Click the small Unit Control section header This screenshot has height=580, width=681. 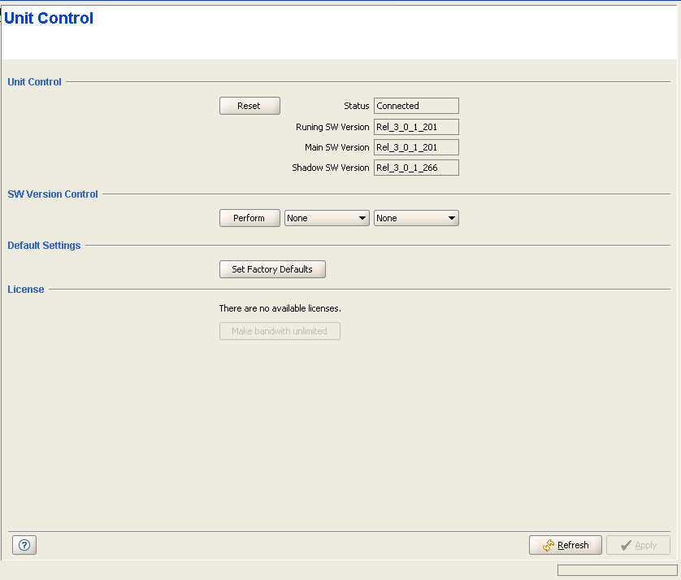[34, 82]
